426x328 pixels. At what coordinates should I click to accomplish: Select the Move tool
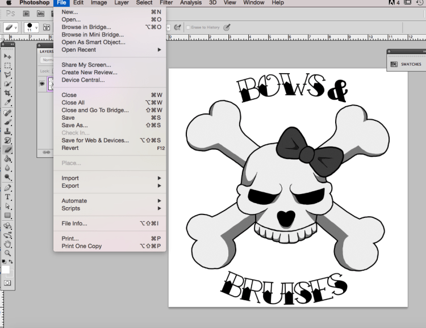coord(7,57)
